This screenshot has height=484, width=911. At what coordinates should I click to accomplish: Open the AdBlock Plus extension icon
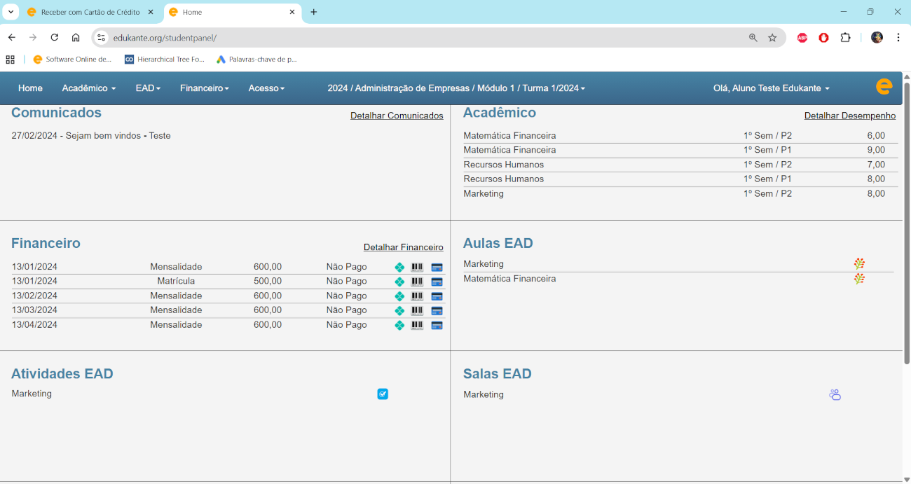[802, 38]
